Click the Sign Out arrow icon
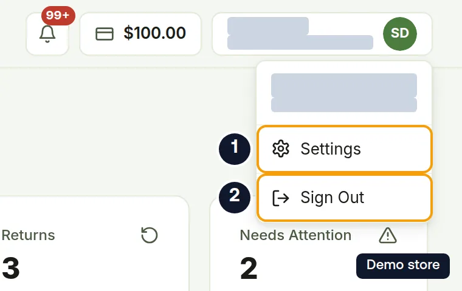The image size is (462, 291). coord(281,198)
